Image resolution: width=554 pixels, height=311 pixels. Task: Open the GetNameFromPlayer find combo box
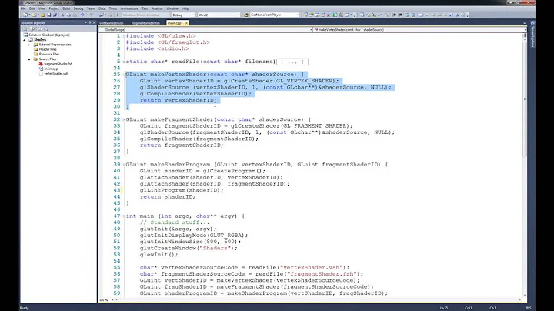tap(298, 15)
